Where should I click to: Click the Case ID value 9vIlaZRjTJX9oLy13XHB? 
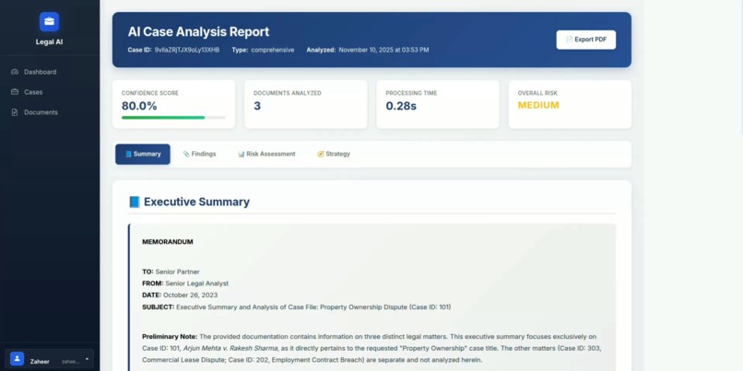[187, 50]
